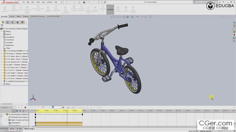Open the Edit menu
This screenshot has width=236, height=132.
tap(28, 2)
